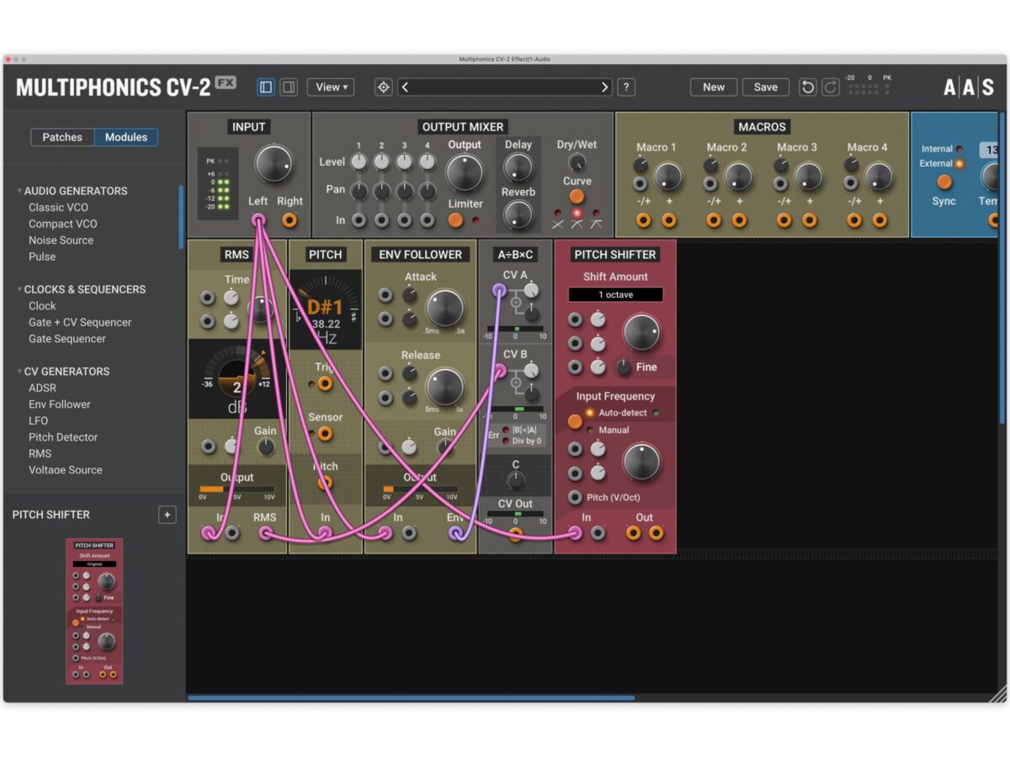This screenshot has width=1010, height=757.
Task: Show the left sidebar panel layout icon
Action: (266, 87)
